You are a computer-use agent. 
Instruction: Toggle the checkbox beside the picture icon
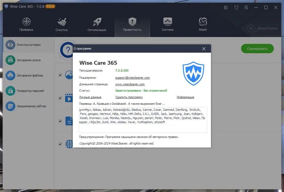click(60, 75)
